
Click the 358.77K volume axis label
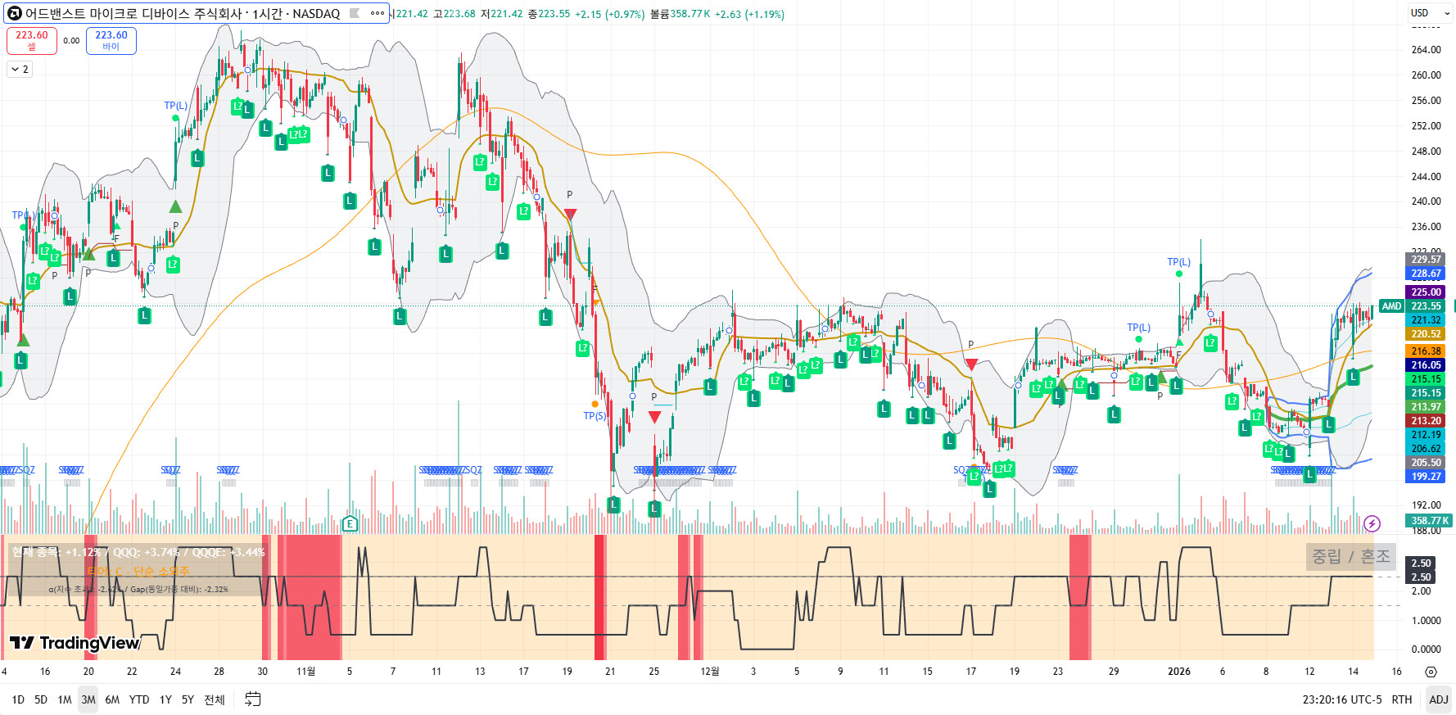tap(1429, 521)
